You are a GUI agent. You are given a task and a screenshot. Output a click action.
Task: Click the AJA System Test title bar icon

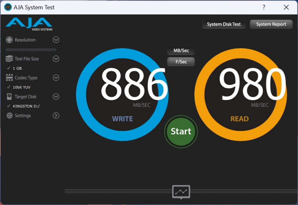(x=8, y=7)
